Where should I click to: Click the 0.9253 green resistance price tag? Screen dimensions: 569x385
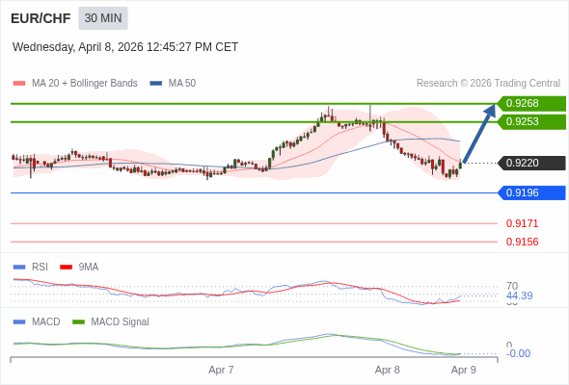click(531, 121)
